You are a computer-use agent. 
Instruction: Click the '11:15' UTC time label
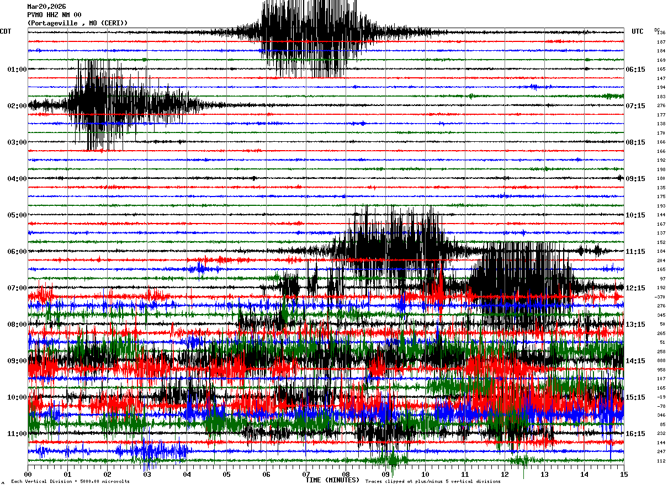click(x=635, y=252)
